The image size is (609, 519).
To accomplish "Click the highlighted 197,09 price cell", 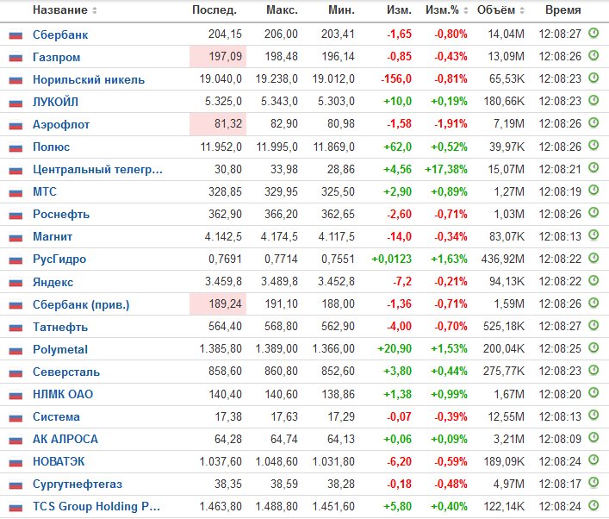I will (x=218, y=57).
